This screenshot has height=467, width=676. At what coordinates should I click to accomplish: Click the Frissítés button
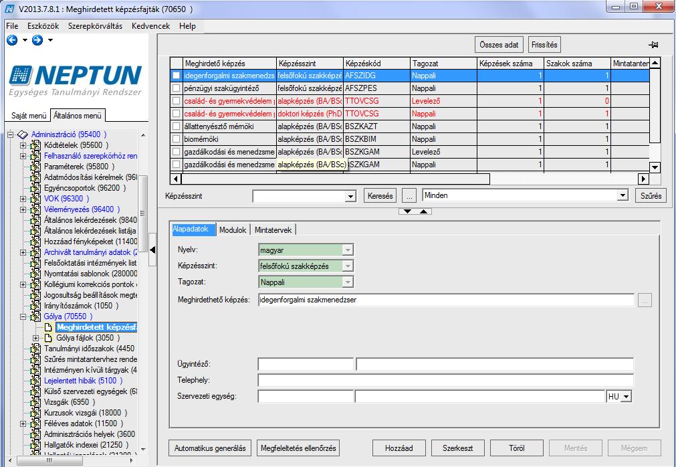click(544, 44)
